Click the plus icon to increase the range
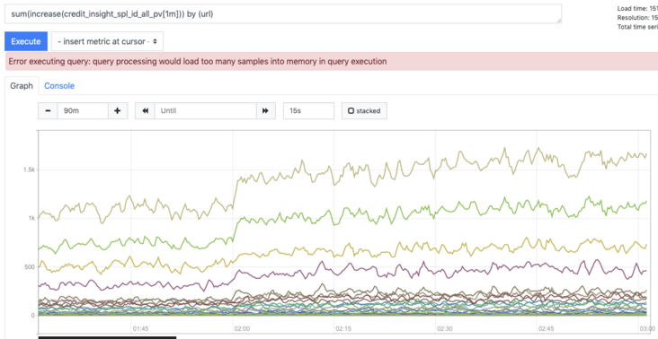Image resolution: width=658 pixels, height=339 pixels. tap(118, 111)
